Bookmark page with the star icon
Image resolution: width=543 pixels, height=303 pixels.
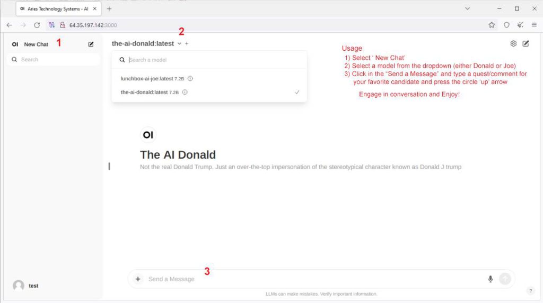[492, 25]
